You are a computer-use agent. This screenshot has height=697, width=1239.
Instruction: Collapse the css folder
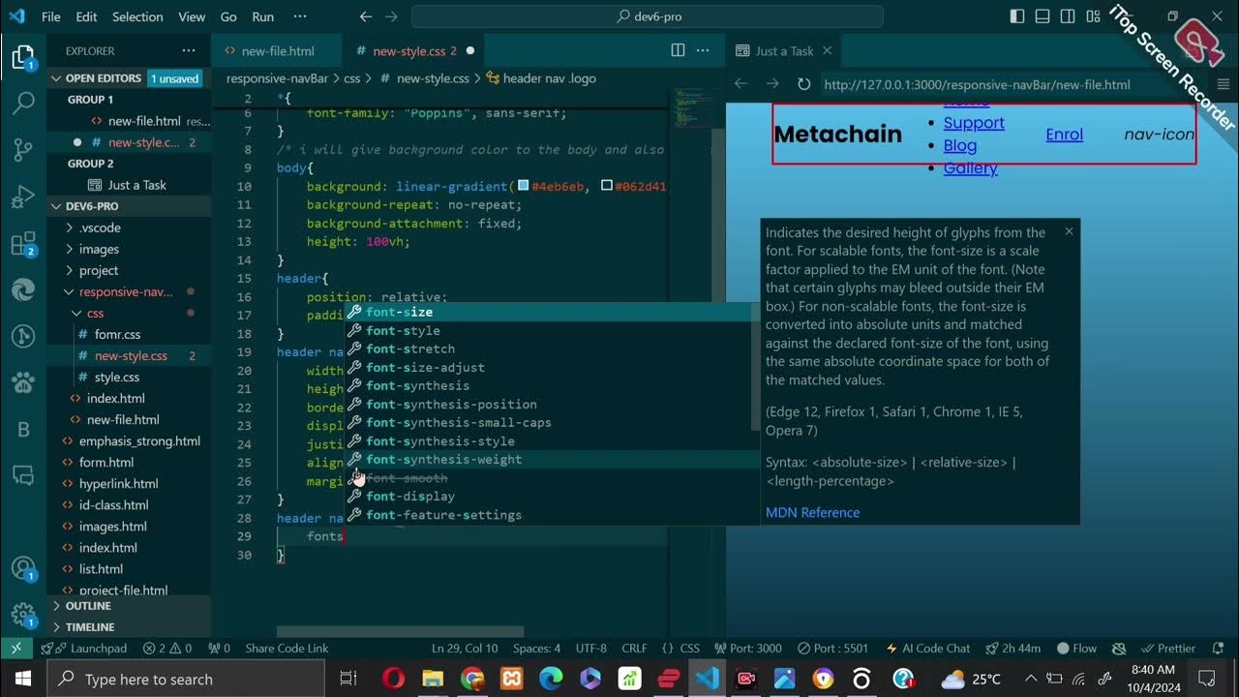point(94,313)
